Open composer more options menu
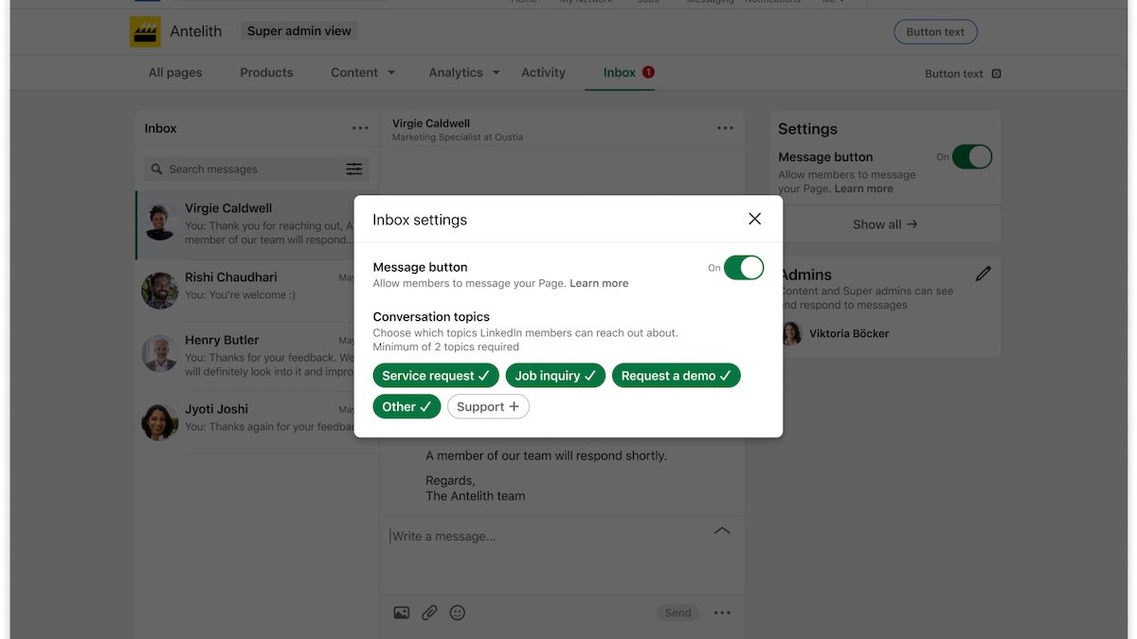 [x=722, y=613]
